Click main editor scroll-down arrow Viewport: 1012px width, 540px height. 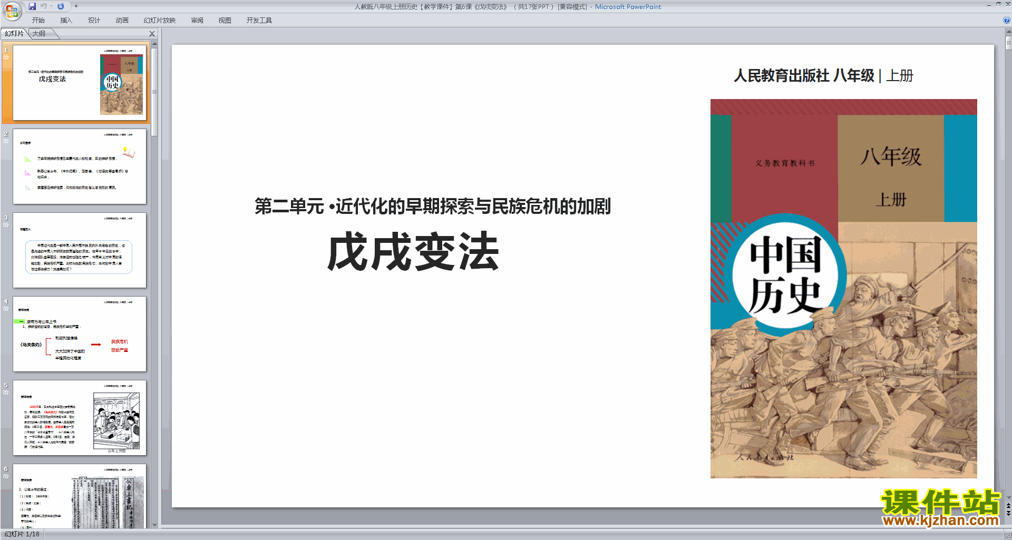pyautogui.click(x=1008, y=497)
